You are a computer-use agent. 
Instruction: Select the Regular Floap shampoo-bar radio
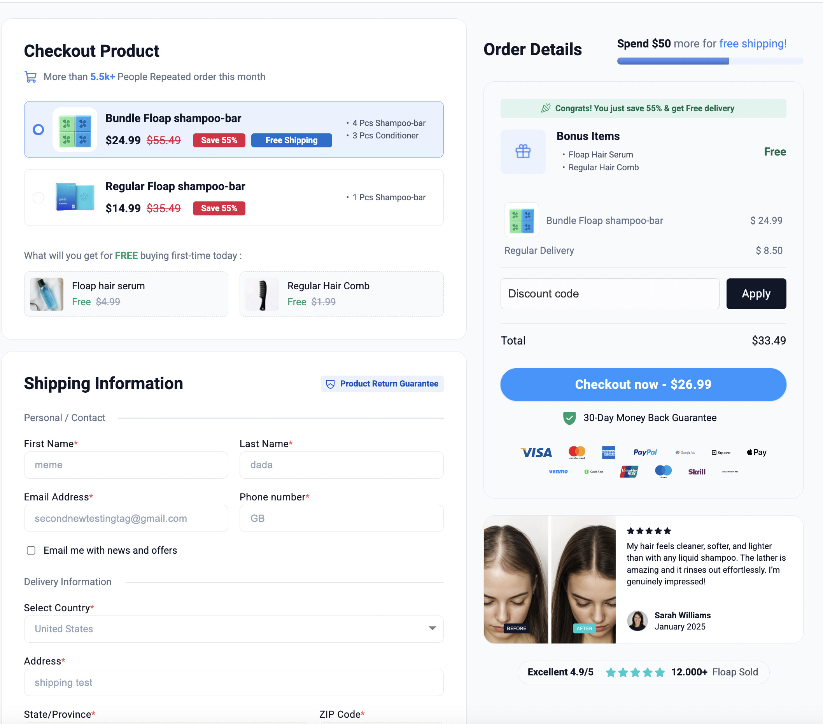click(38, 198)
